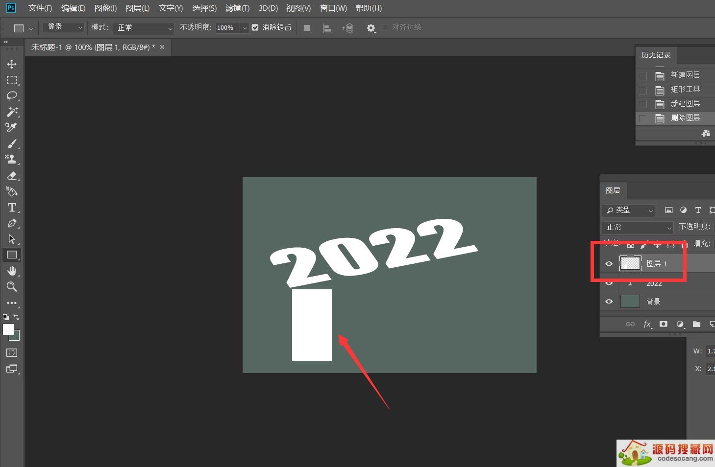Open the 文件(F) menu

40,8
